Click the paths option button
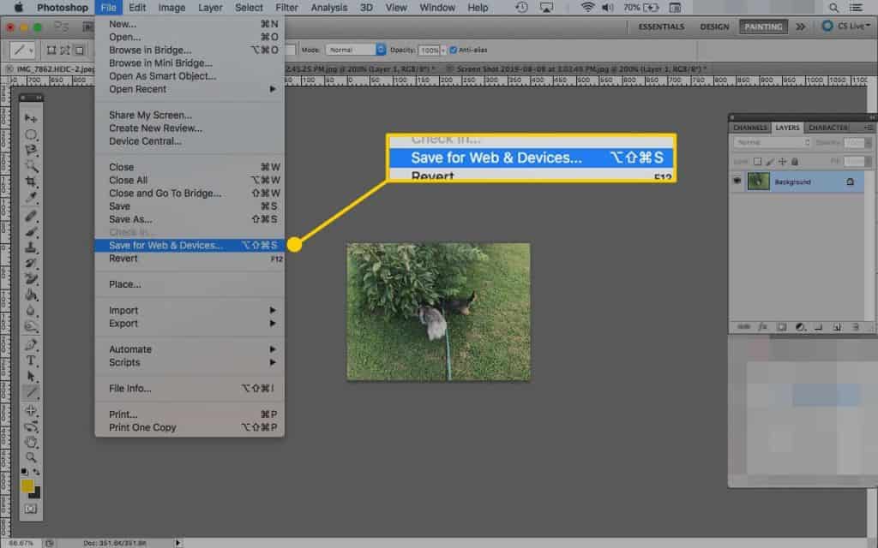The image size is (878, 548). pyautogui.click(x=65, y=51)
